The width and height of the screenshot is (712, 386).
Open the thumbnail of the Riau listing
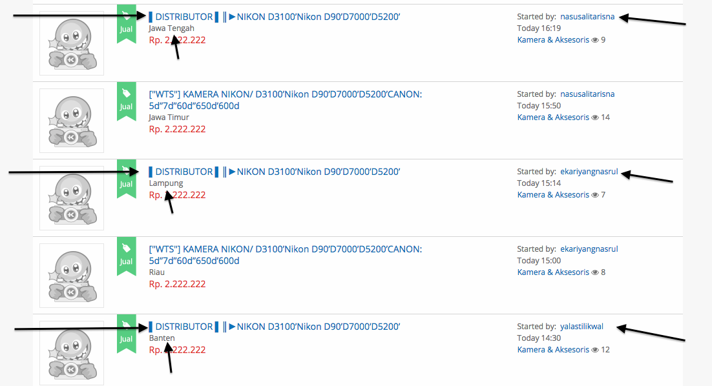72,275
